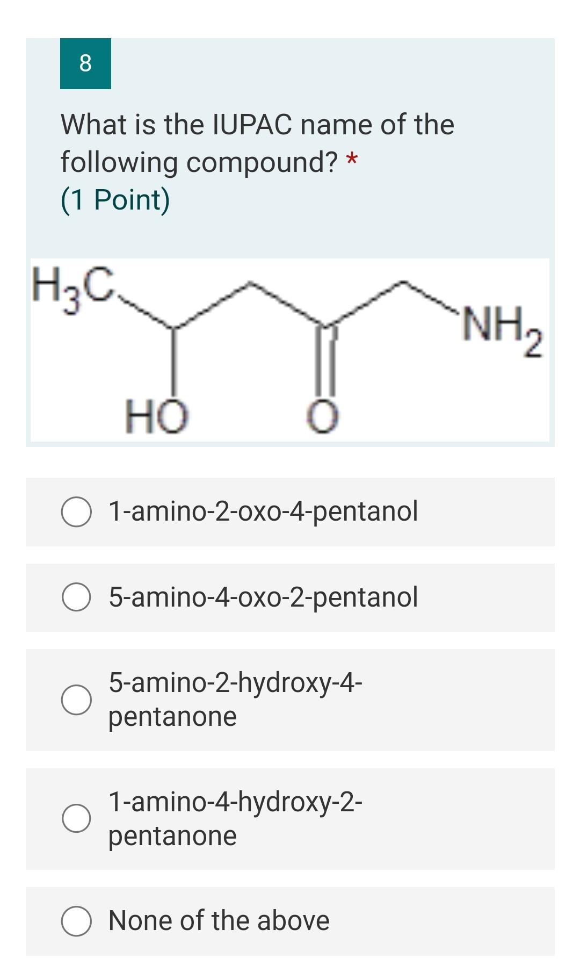Select the None of the above radio
This screenshot has height=980, width=580.
pos(76,921)
